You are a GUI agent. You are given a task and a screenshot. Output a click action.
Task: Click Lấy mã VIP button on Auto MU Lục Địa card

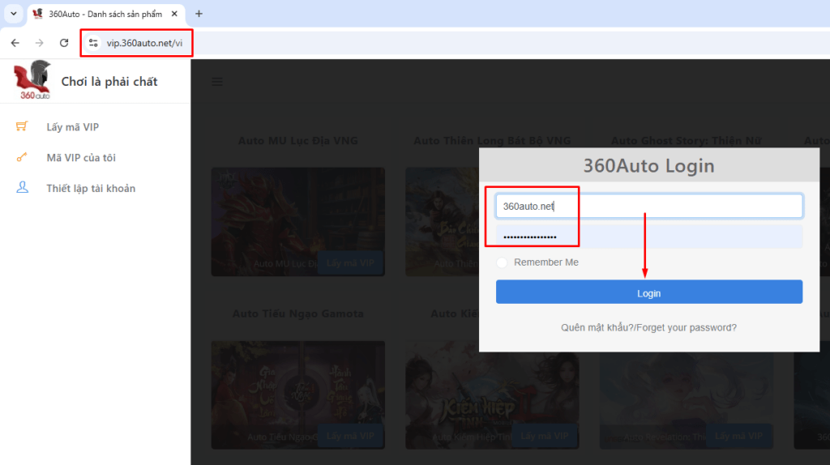pyautogui.click(x=350, y=263)
